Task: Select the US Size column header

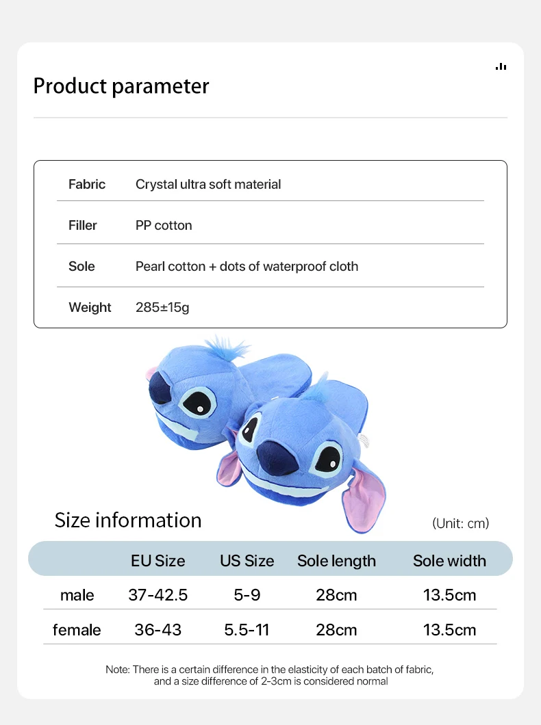Action: [247, 561]
